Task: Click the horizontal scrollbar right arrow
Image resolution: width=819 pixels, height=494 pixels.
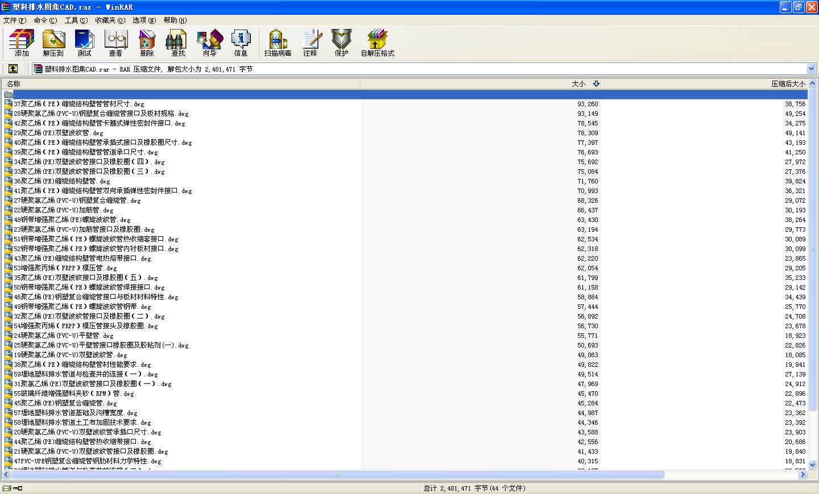Action: pos(803,474)
